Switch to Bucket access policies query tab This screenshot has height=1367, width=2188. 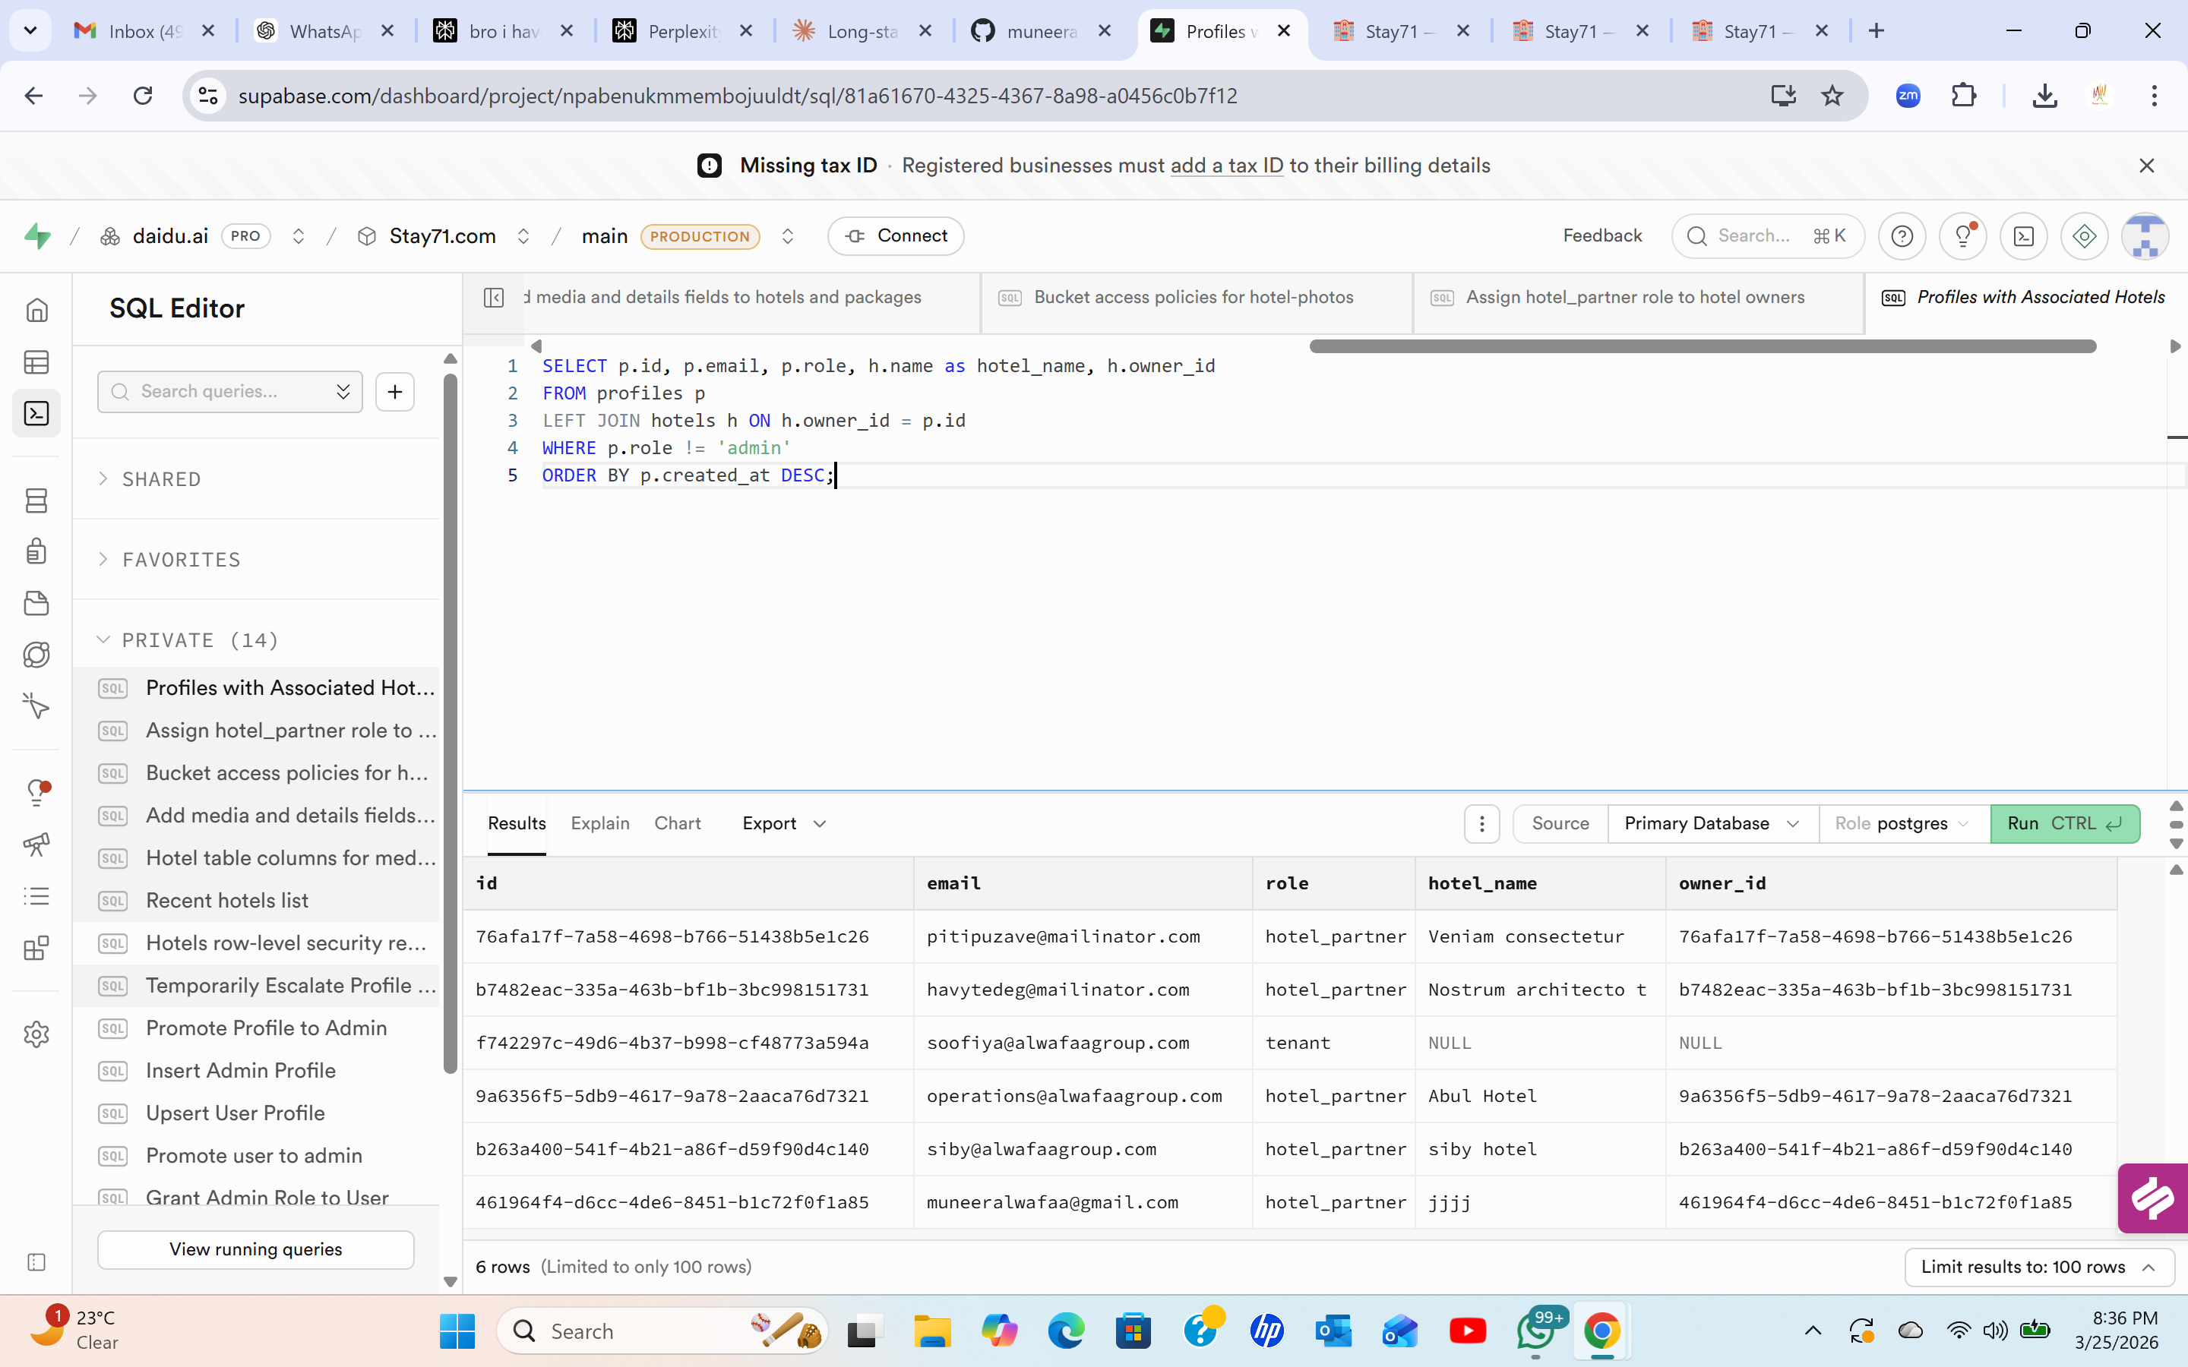pyautogui.click(x=1193, y=298)
